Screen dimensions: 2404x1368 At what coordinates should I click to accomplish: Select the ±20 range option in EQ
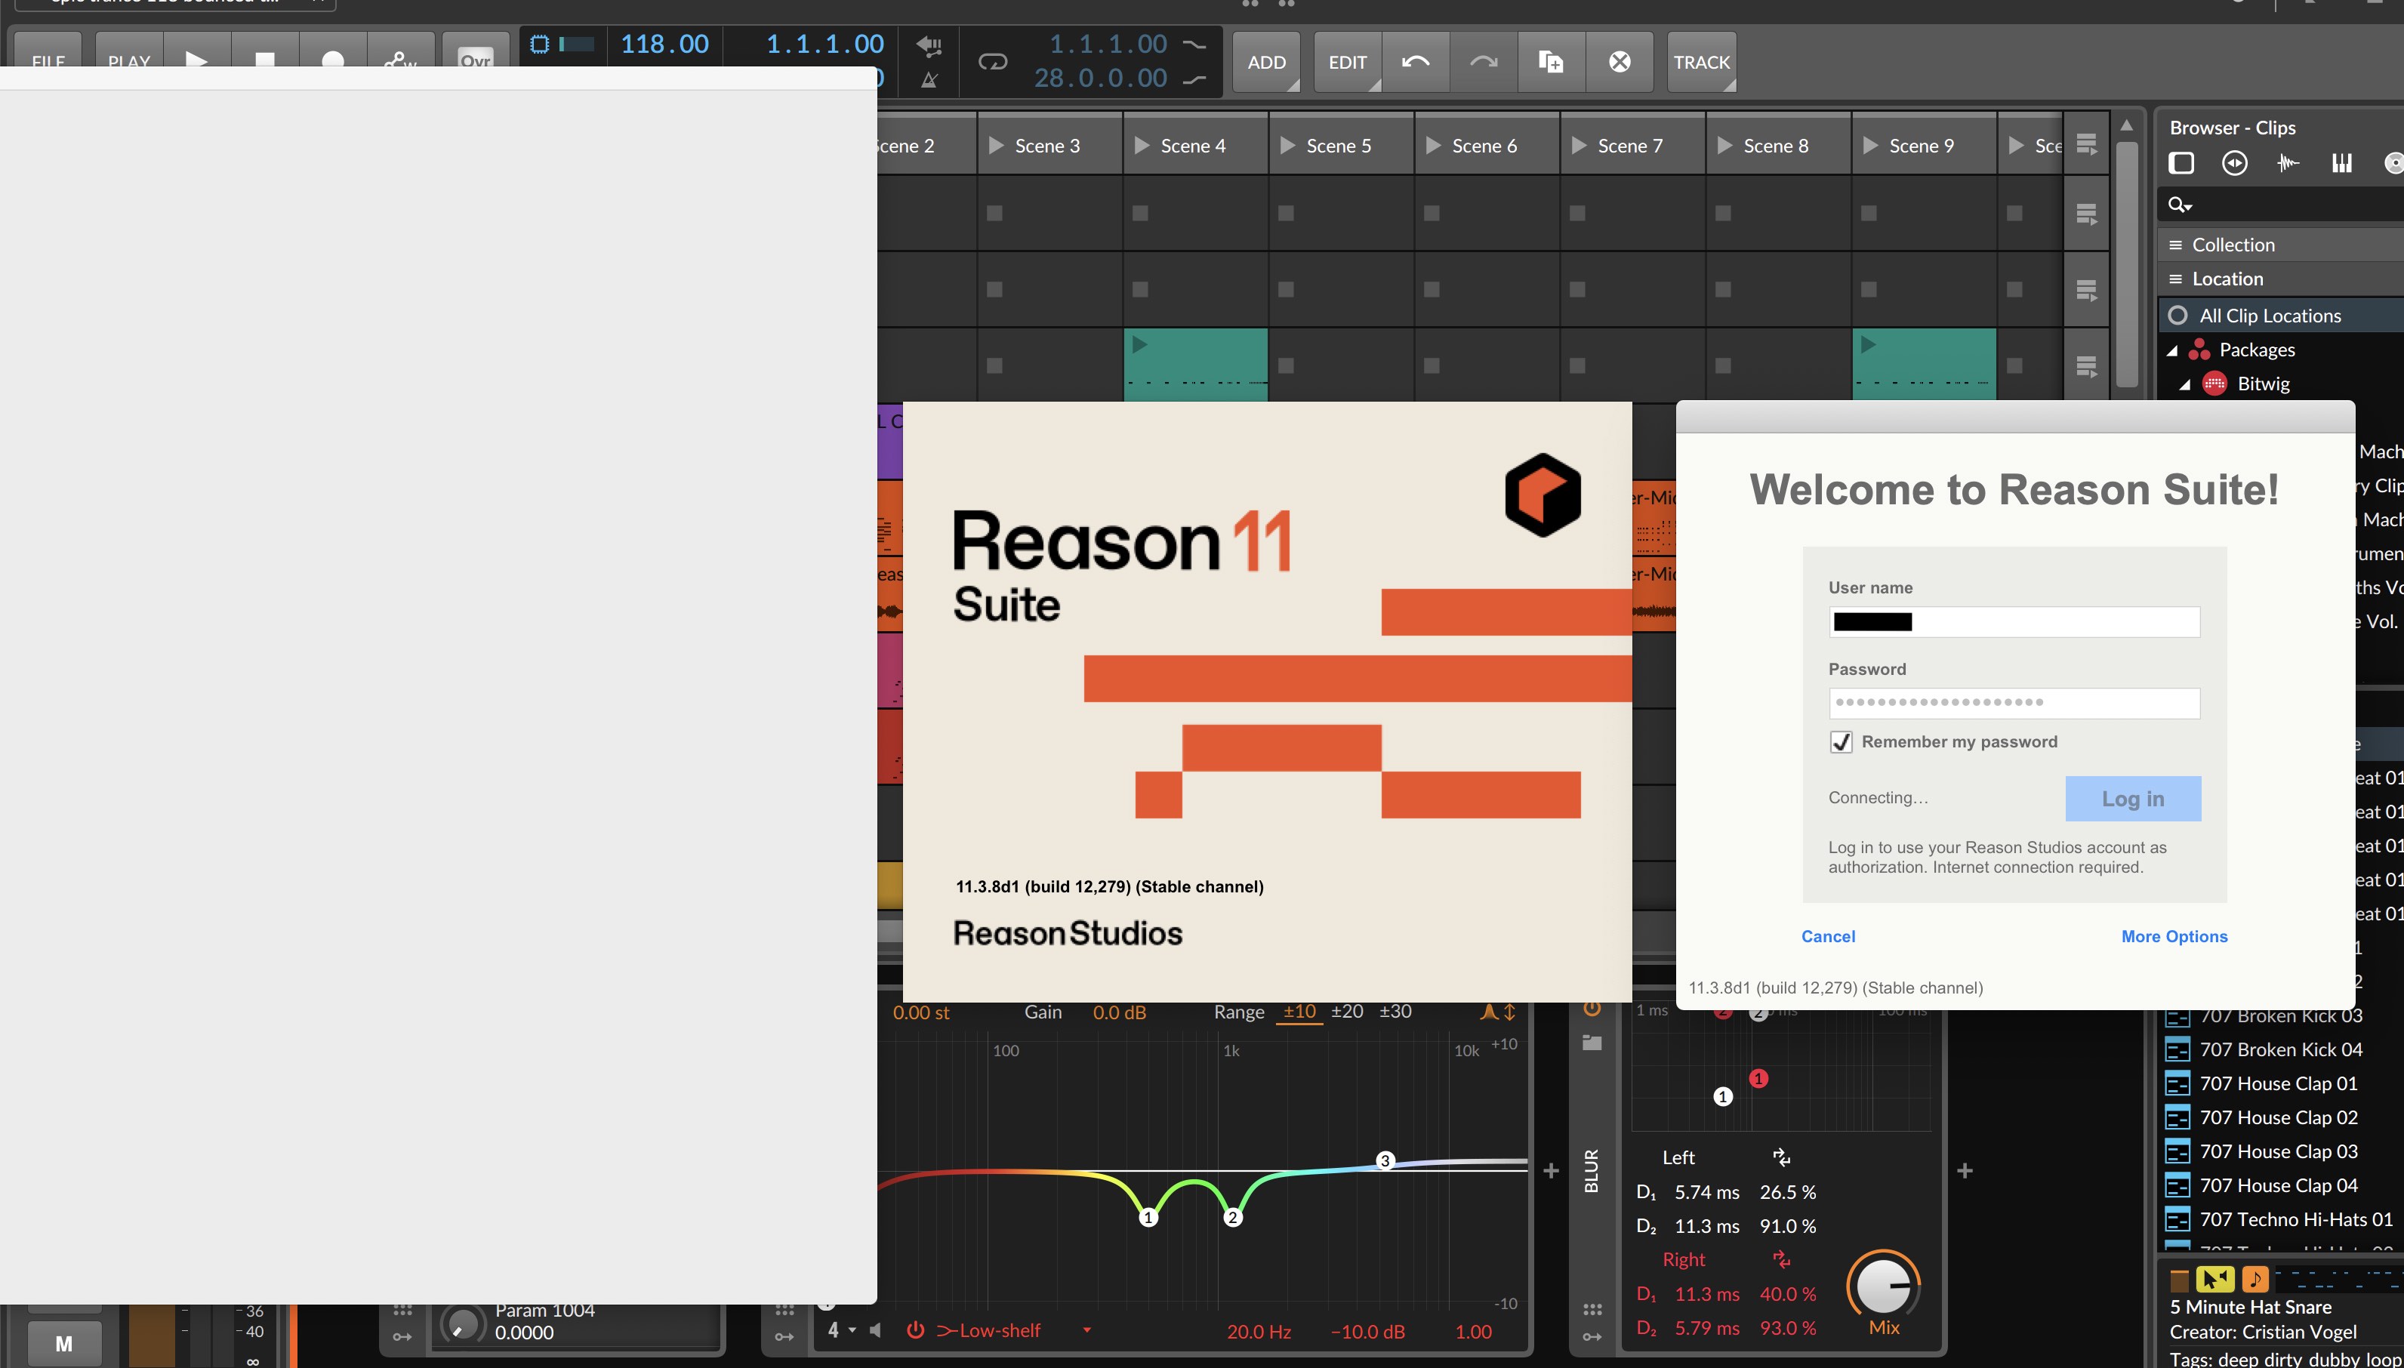(1347, 1012)
